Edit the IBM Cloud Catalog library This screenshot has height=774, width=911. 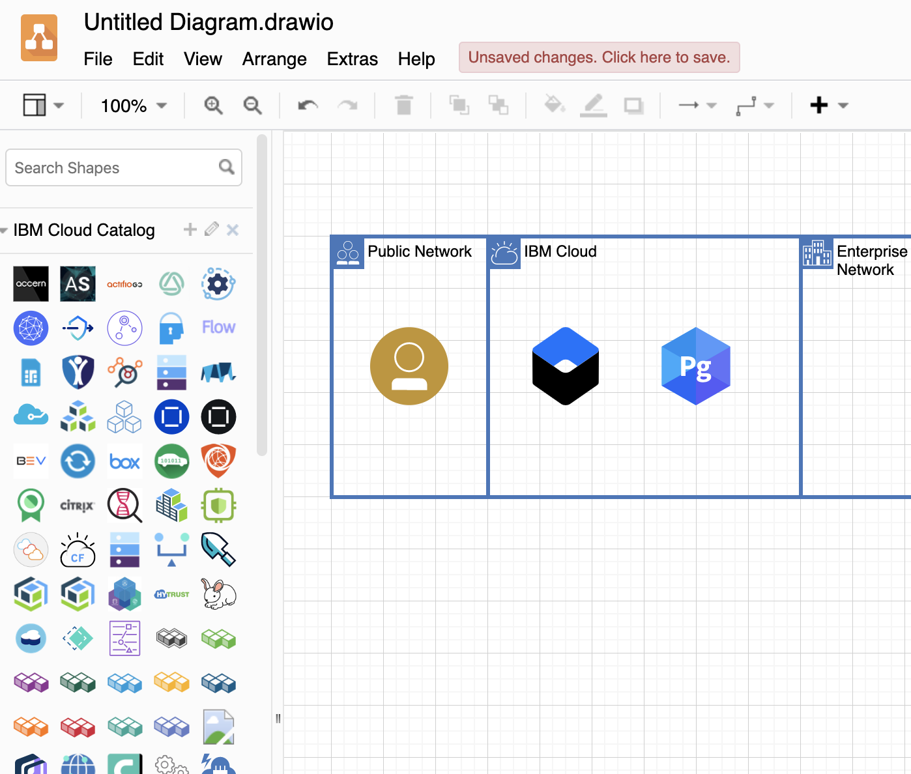[x=211, y=229]
